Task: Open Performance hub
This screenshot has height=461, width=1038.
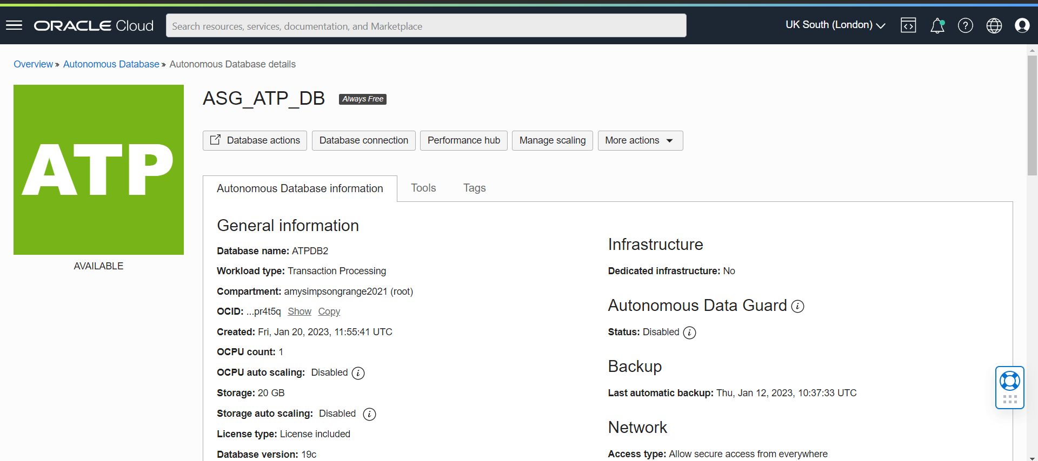Action: 464,140
